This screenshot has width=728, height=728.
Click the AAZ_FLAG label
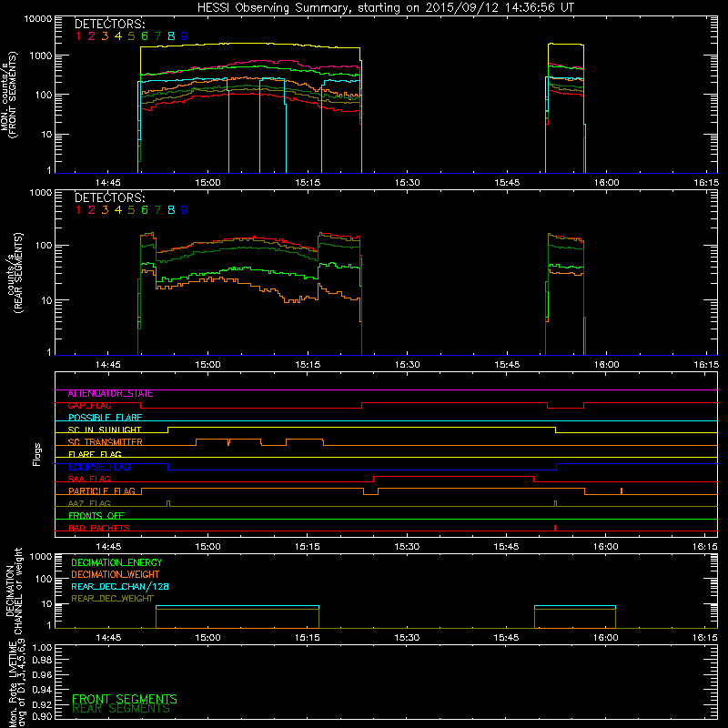[x=89, y=504]
